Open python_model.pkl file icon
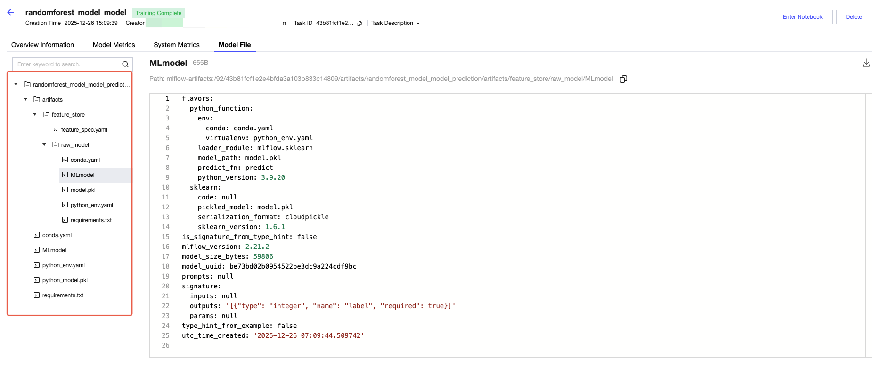Image resolution: width=874 pixels, height=375 pixels. point(37,280)
